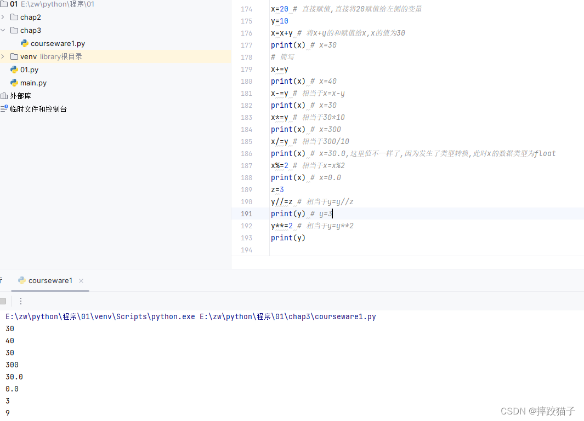
Task: Click code line y//=z
Action: pos(281,201)
